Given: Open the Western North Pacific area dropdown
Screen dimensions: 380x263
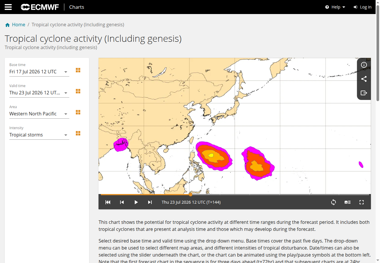Looking at the screenshot, I should [39, 114].
